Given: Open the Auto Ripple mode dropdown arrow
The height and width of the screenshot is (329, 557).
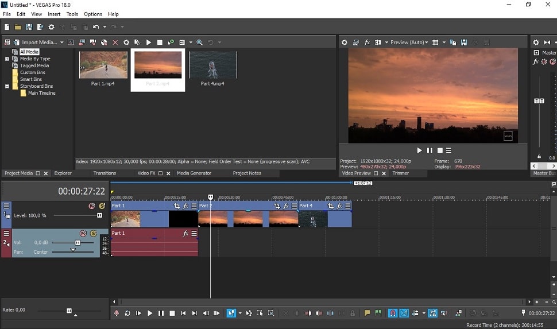Looking at the screenshot, I should (x=424, y=313).
